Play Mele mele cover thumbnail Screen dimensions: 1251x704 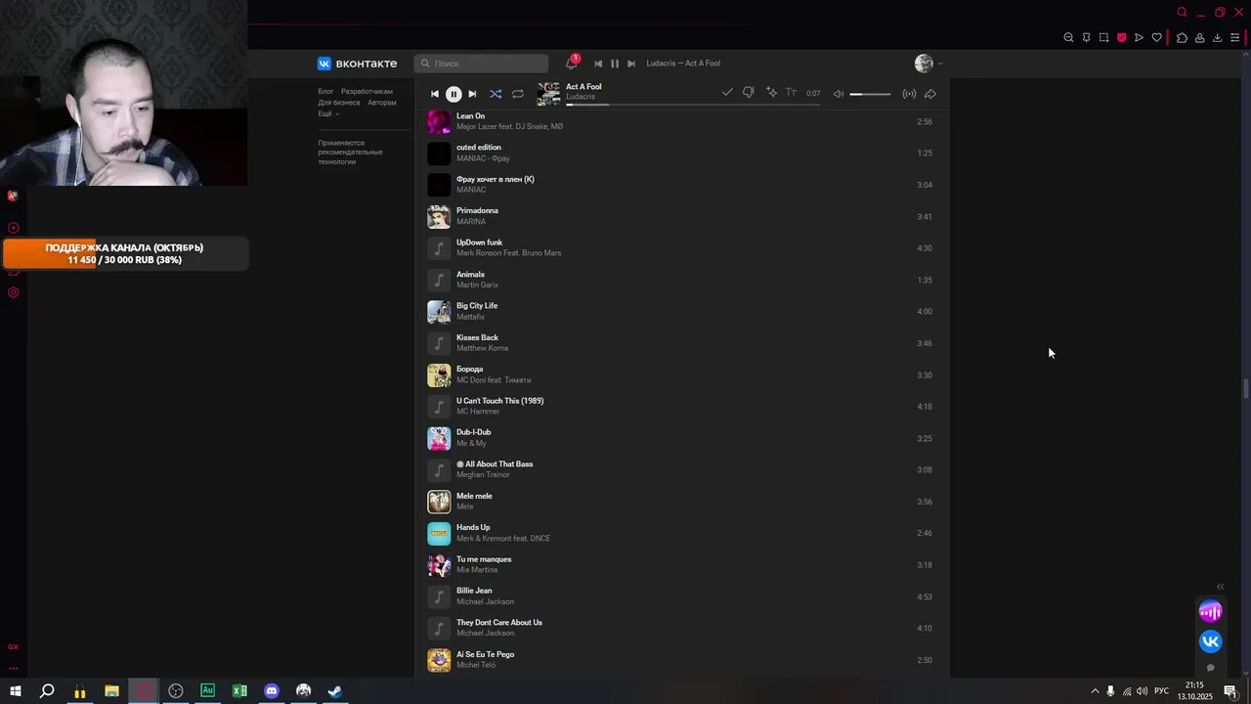[x=439, y=502]
